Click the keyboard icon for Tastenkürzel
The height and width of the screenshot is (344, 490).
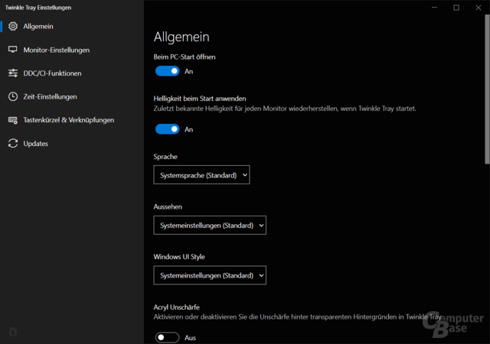coord(12,120)
